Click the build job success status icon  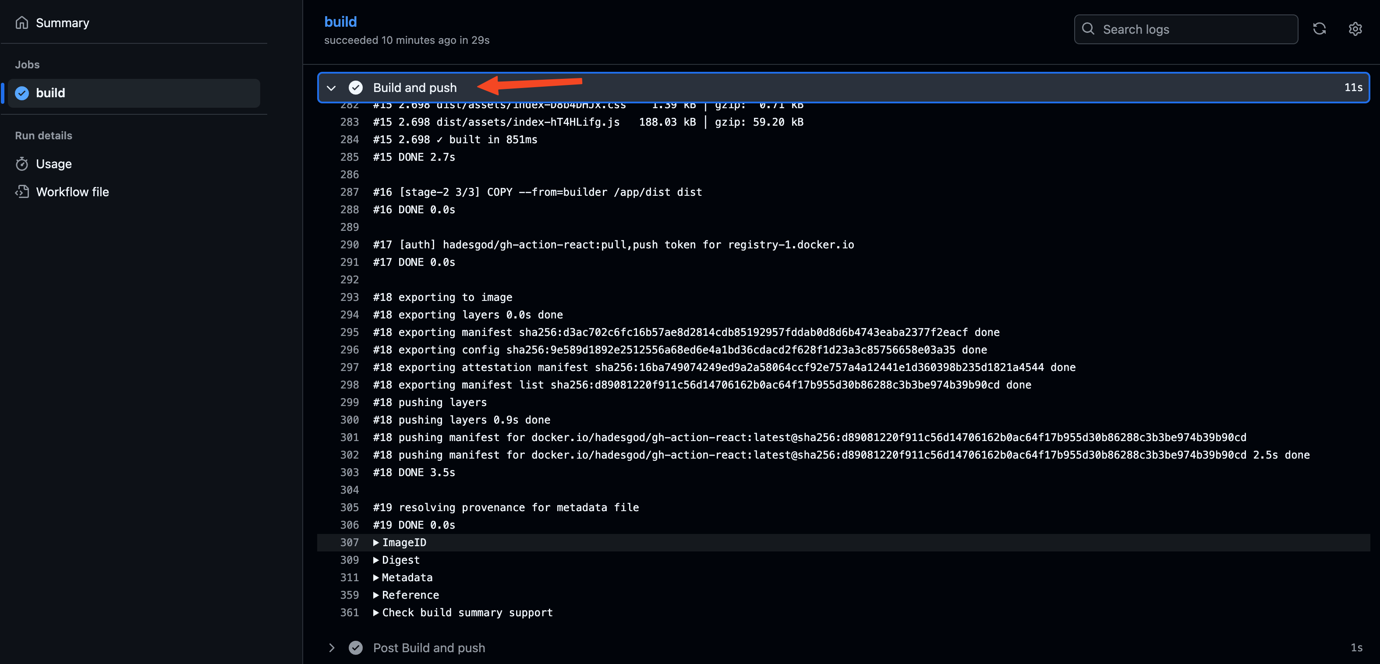tap(22, 93)
